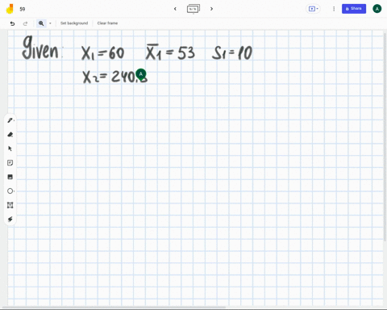Viewport: 387px width, 310px height.
Task: Click the Share button
Action: 354,9
